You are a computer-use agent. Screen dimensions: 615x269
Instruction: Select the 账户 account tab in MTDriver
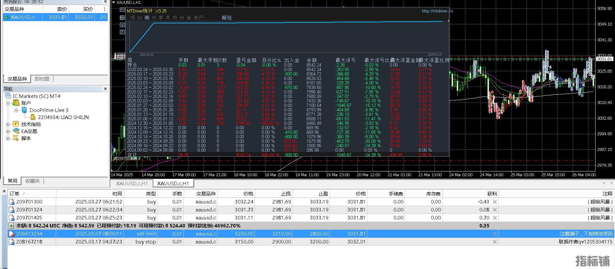(199, 18)
